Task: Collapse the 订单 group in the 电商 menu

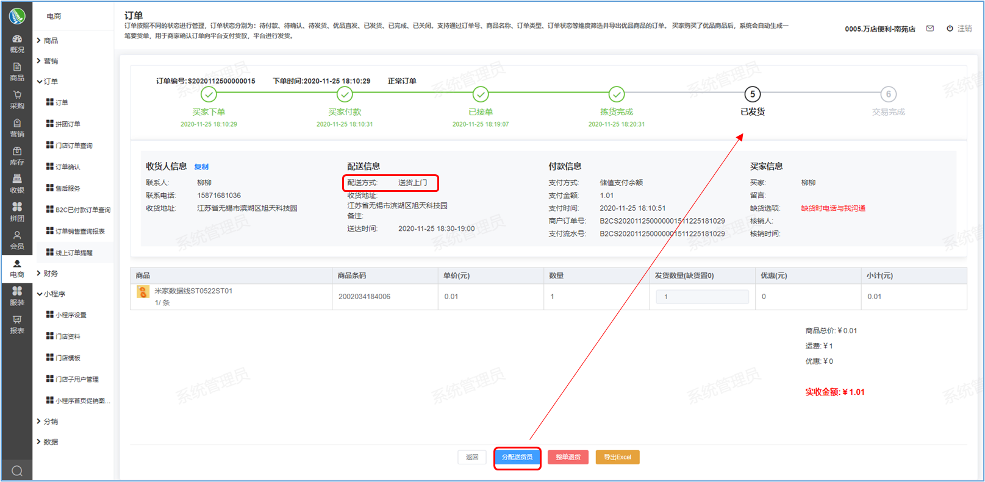Action: tap(48, 82)
